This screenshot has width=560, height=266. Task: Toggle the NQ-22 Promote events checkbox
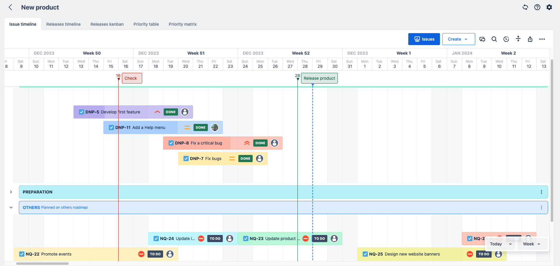pyautogui.click(x=22, y=254)
